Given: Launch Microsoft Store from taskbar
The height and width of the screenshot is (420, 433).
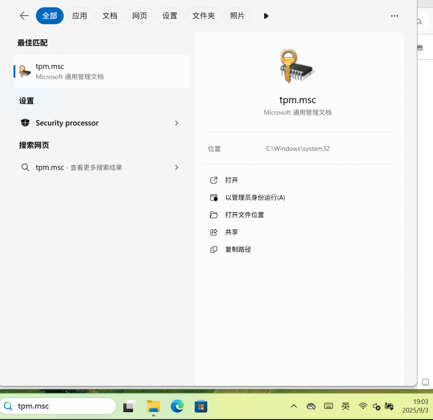Looking at the screenshot, I should coord(201,406).
